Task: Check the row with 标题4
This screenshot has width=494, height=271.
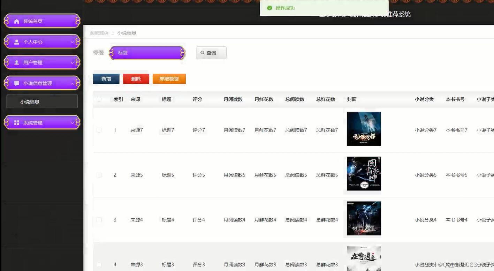Action: click(x=99, y=220)
